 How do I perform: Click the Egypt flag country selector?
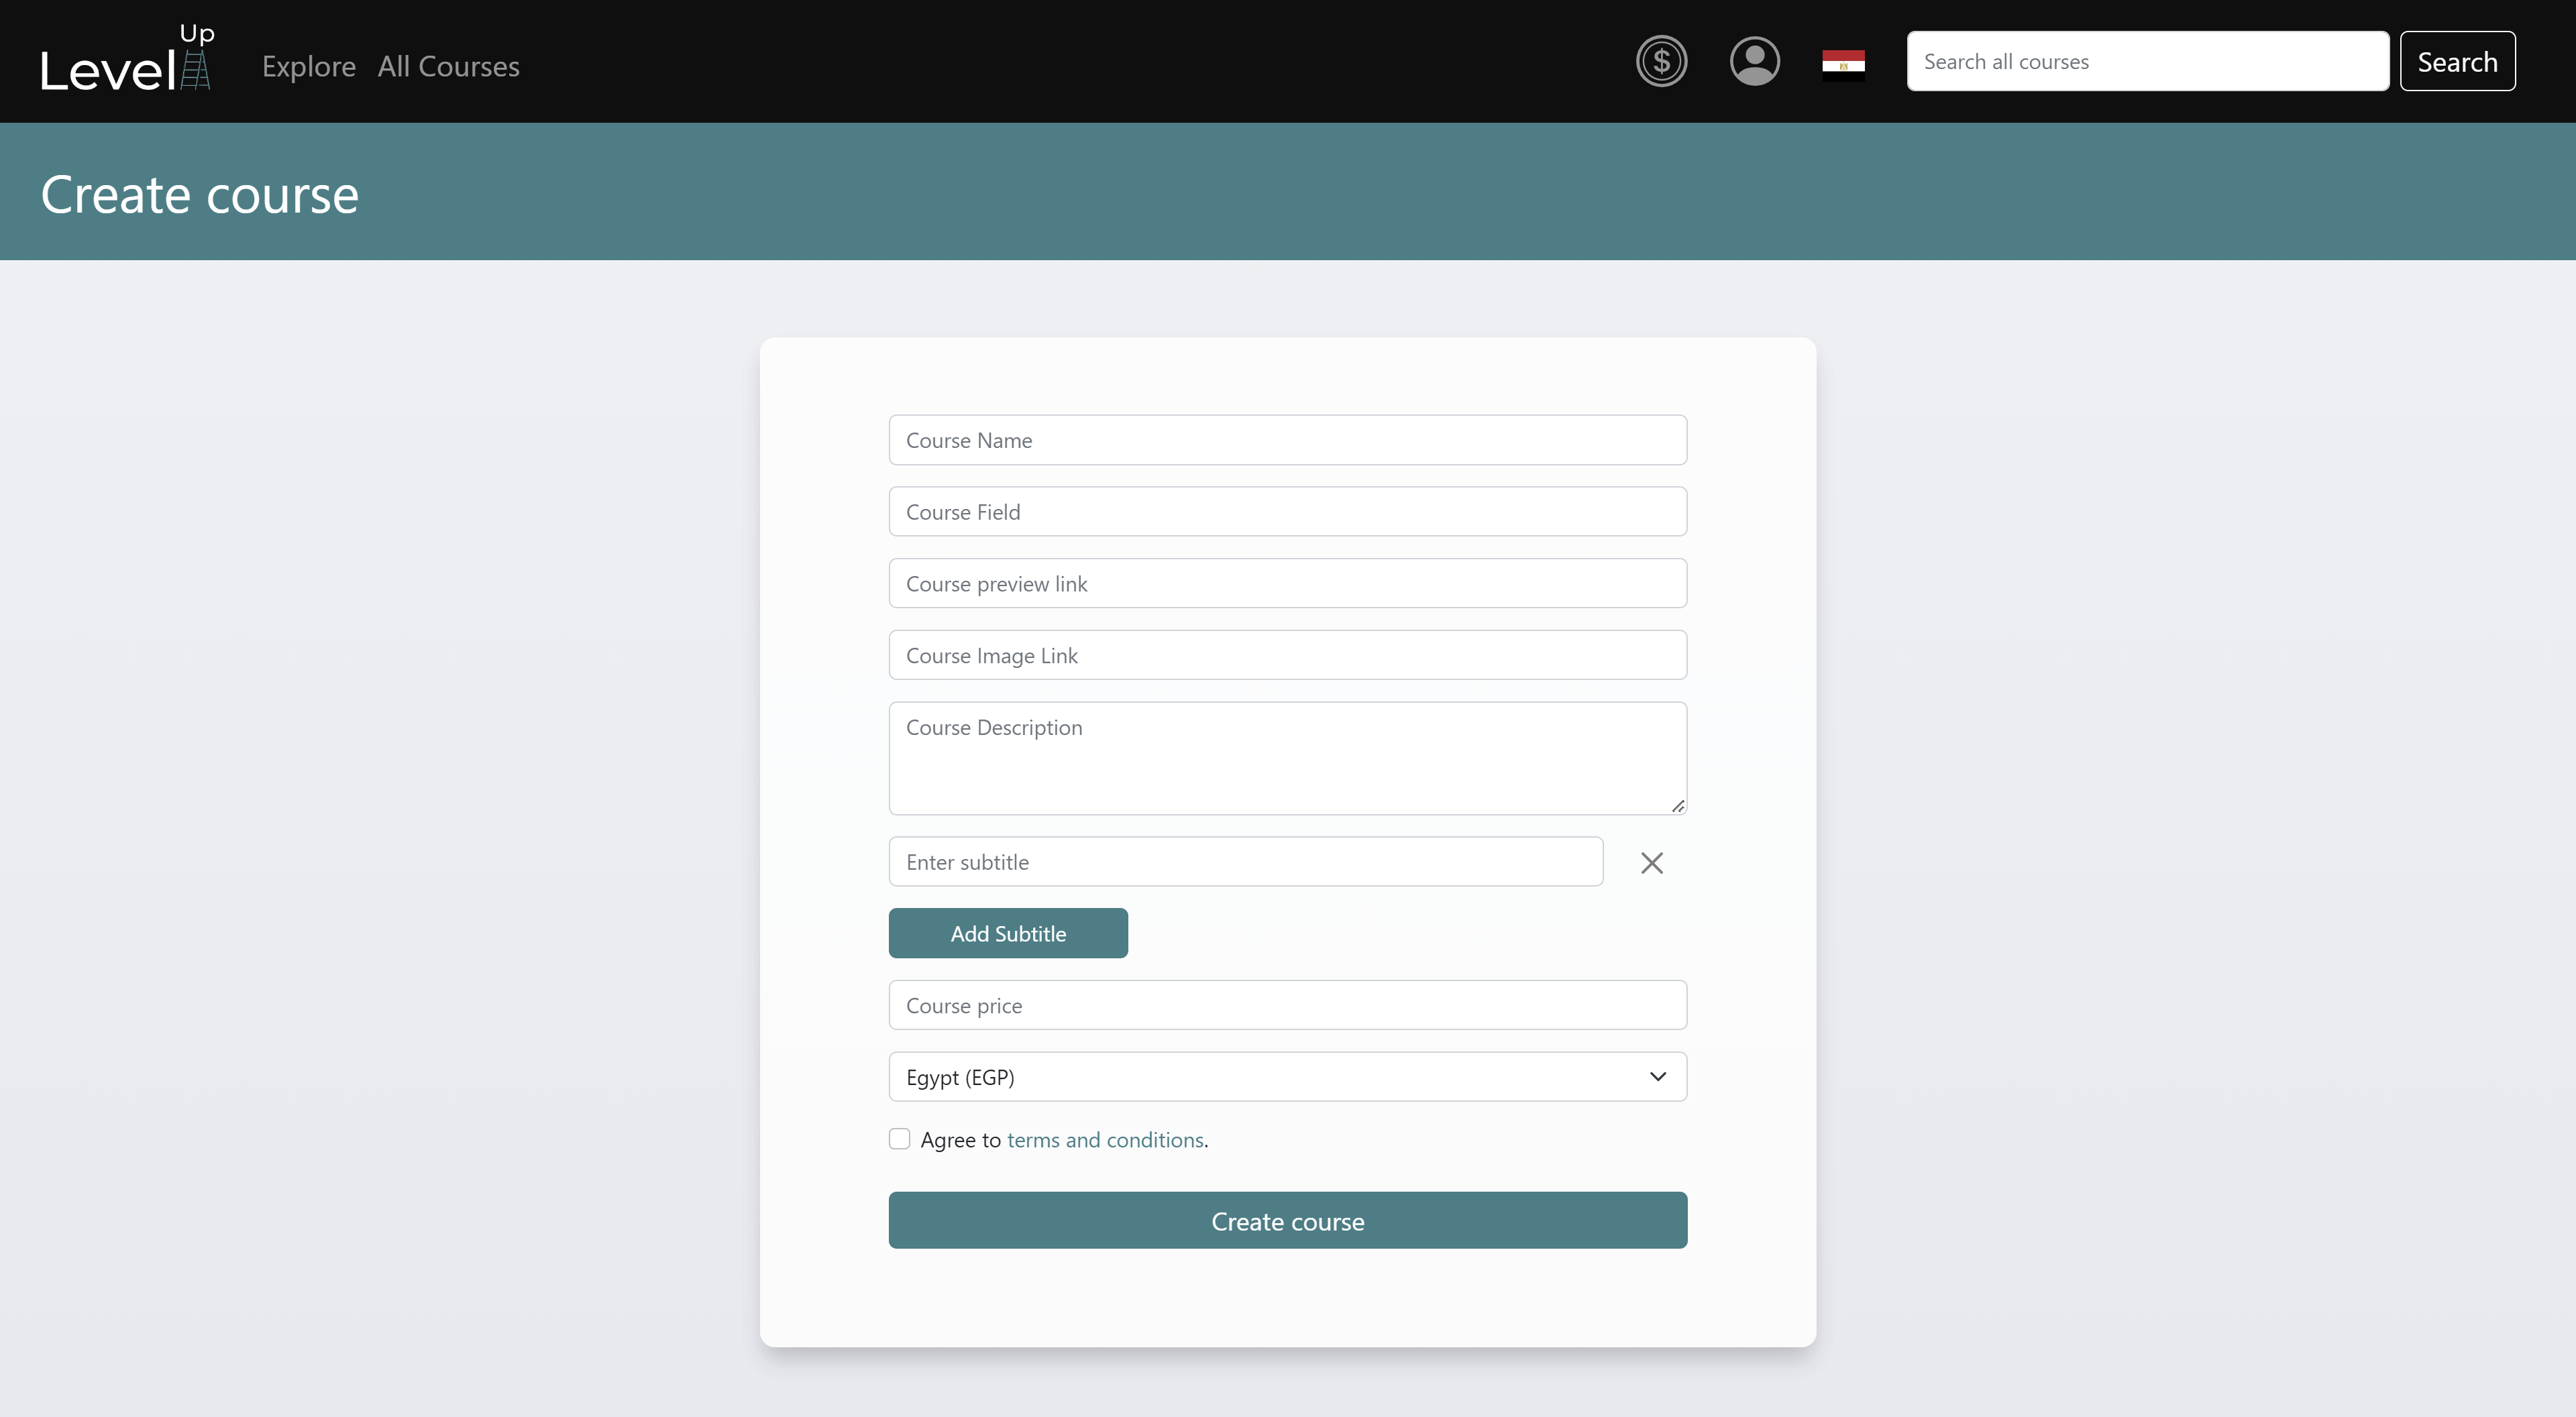tap(1842, 62)
